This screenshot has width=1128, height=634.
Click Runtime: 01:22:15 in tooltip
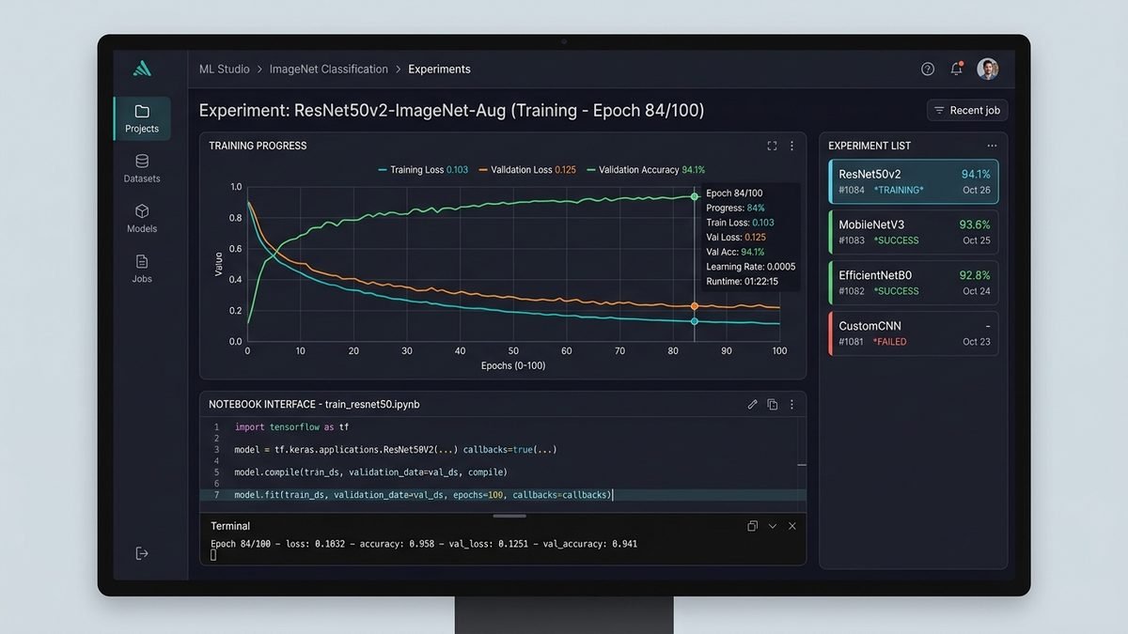(x=743, y=281)
